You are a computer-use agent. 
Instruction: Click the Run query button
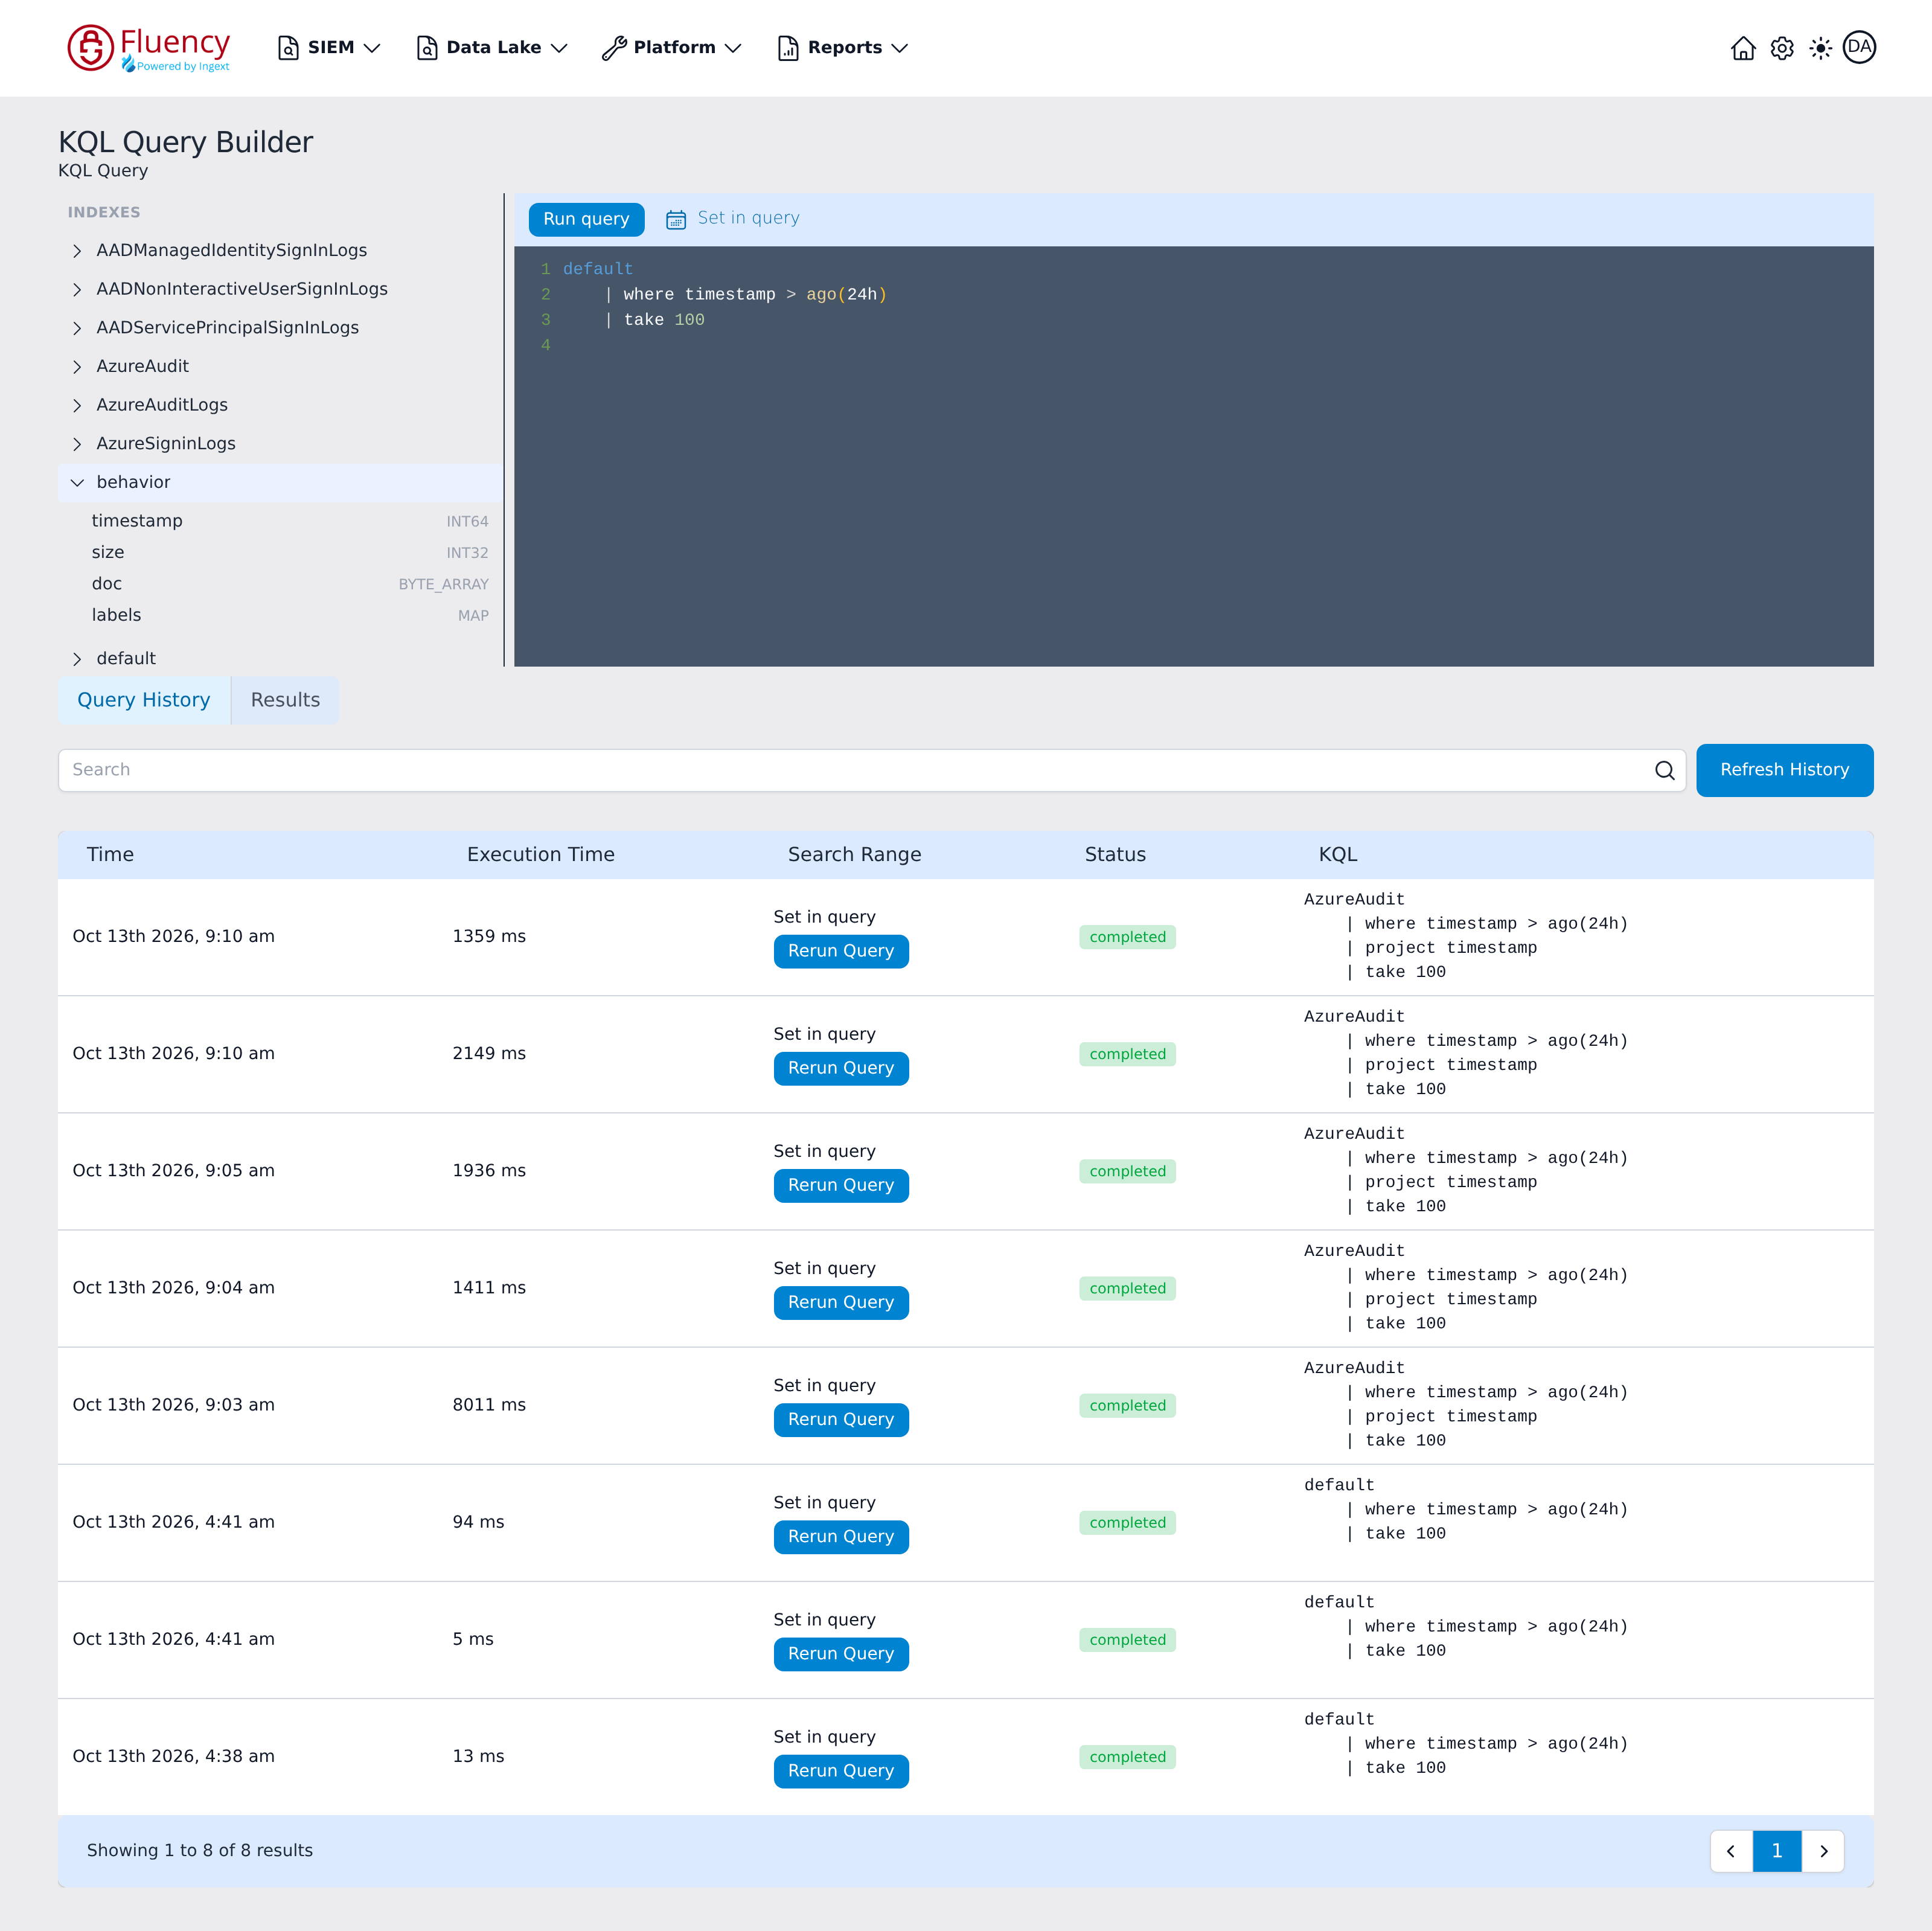click(586, 219)
